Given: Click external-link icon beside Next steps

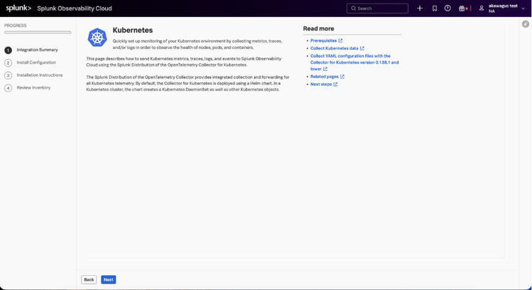Looking at the screenshot, I should point(336,84).
